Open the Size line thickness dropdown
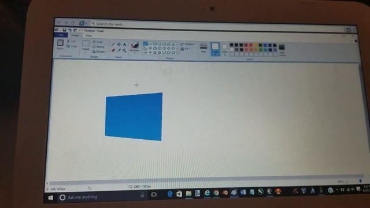This screenshot has width=370, height=208. pyautogui.click(x=203, y=49)
